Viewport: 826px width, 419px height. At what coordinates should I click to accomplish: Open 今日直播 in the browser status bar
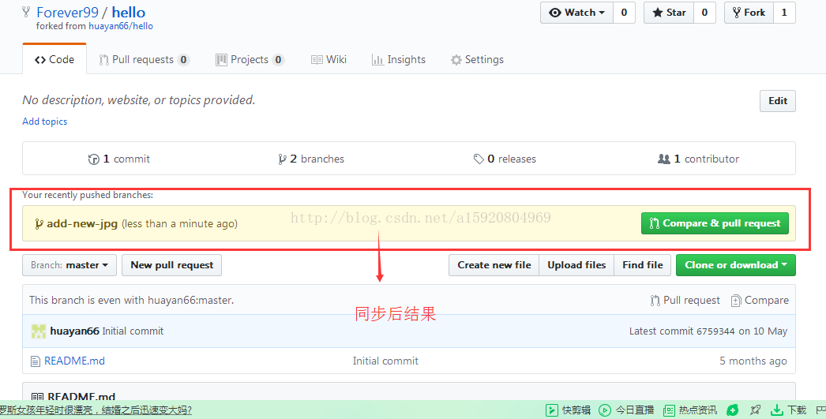click(x=627, y=410)
